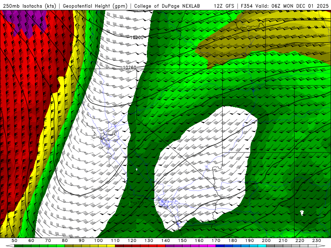This screenshot has width=331, height=248.
Task: Click the 120 tick label on the colorbar
Action: point(132,241)
